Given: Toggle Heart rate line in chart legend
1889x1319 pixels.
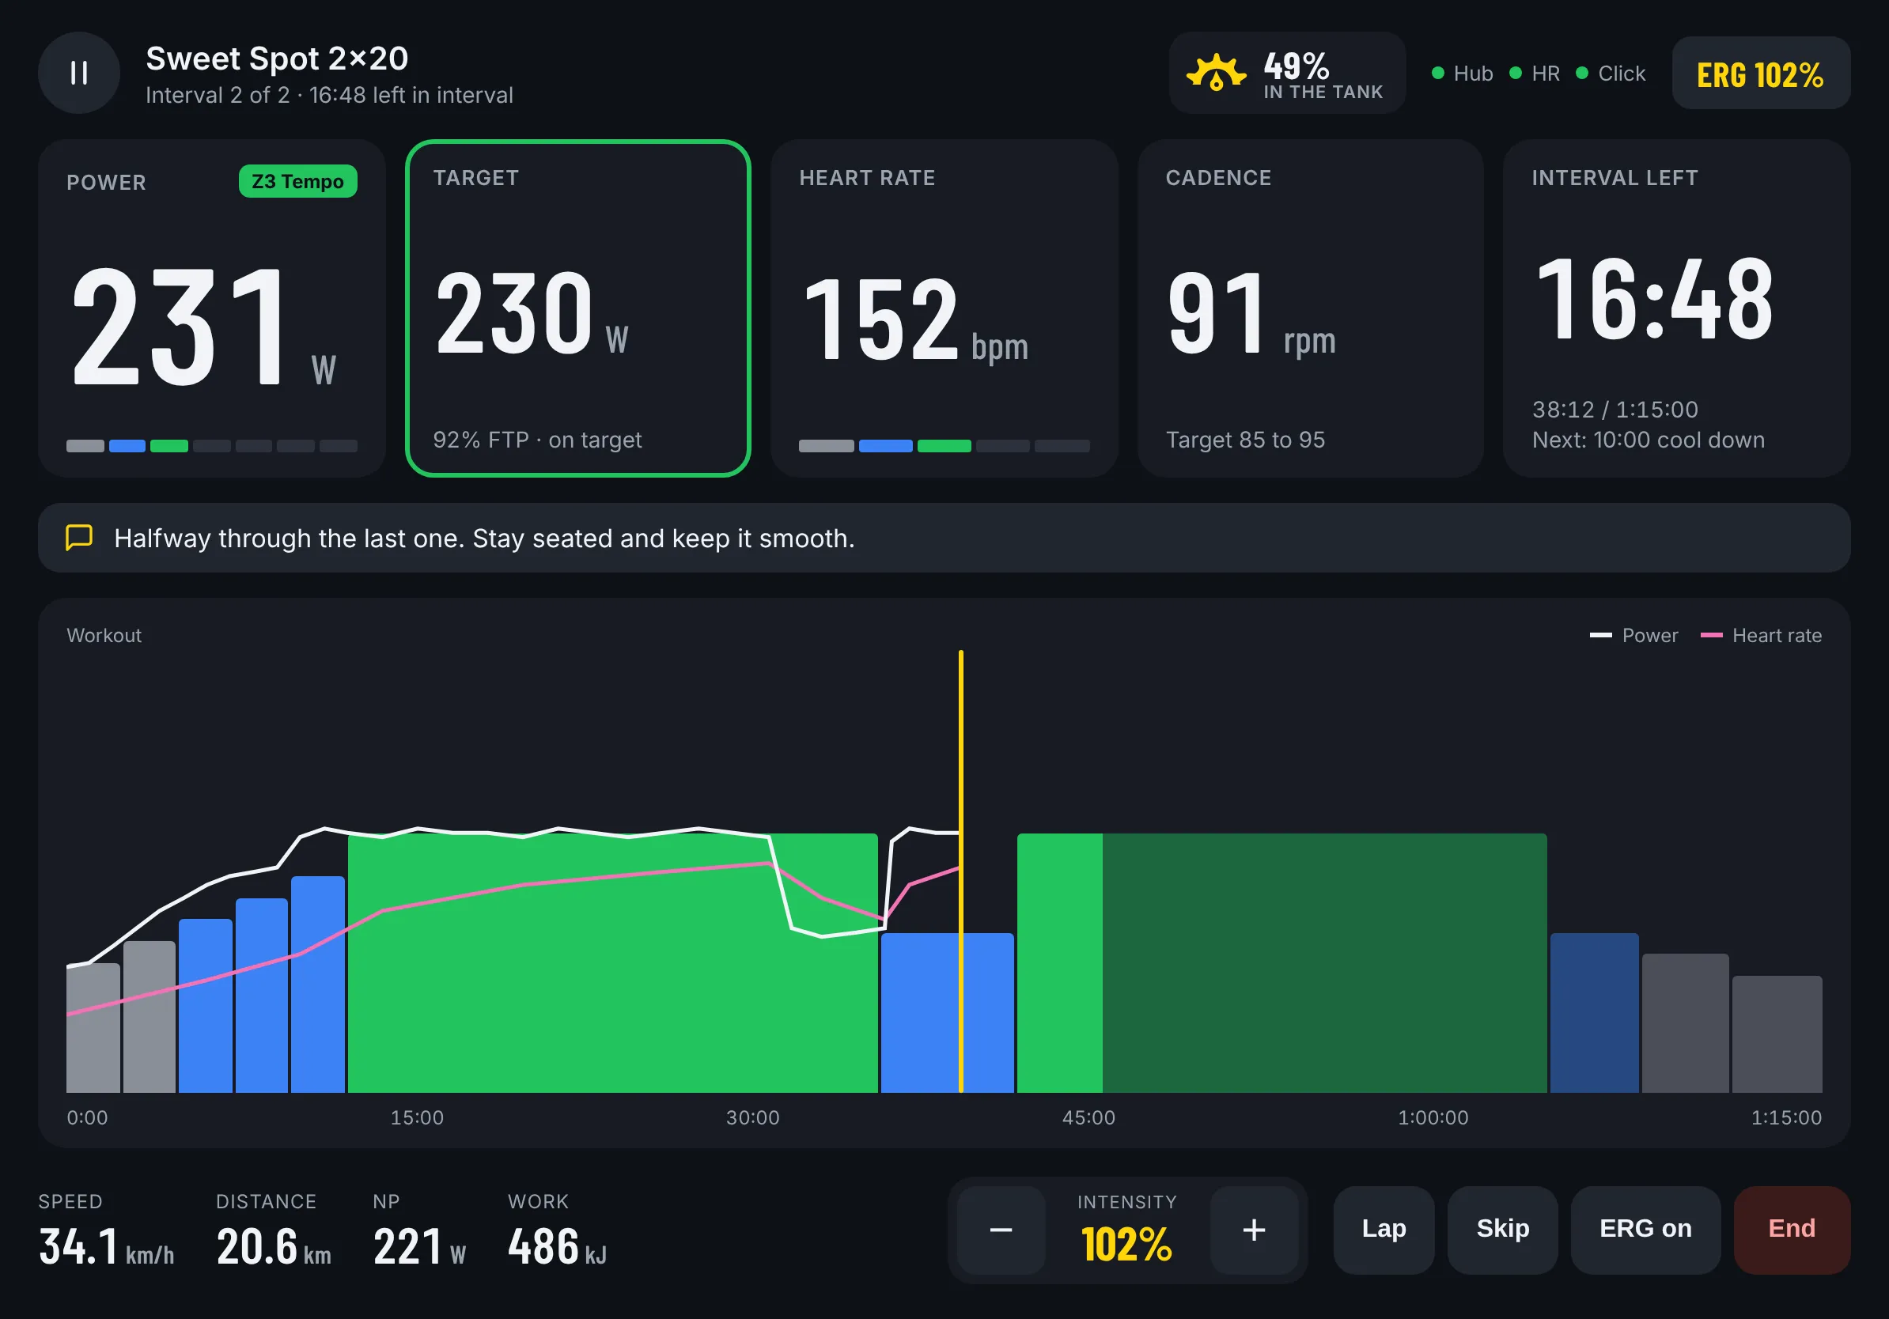Looking at the screenshot, I should coord(1761,635).
